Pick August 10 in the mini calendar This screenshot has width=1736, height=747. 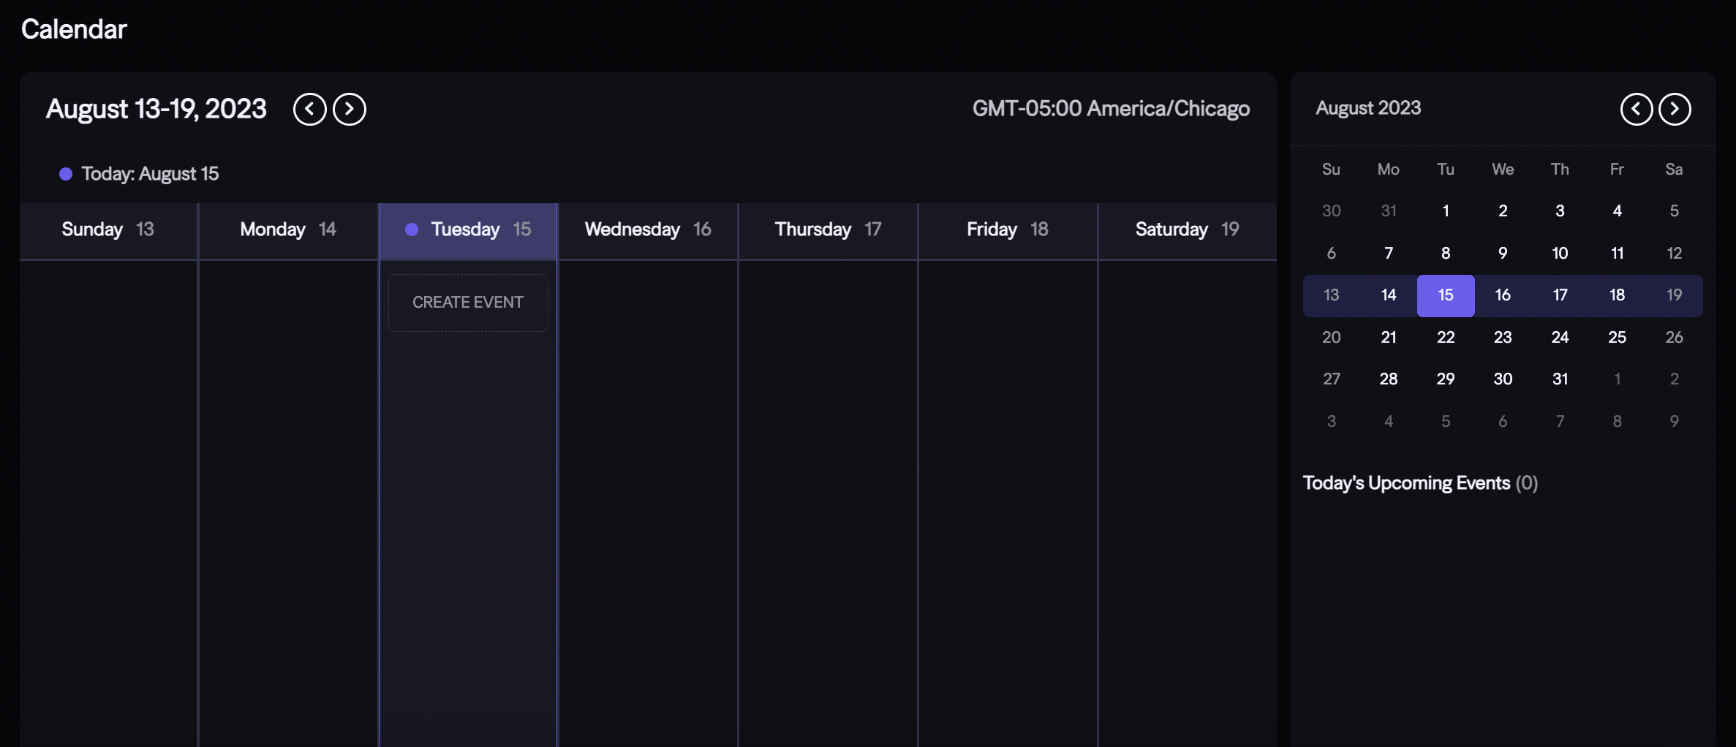(x=1560, y=254)
